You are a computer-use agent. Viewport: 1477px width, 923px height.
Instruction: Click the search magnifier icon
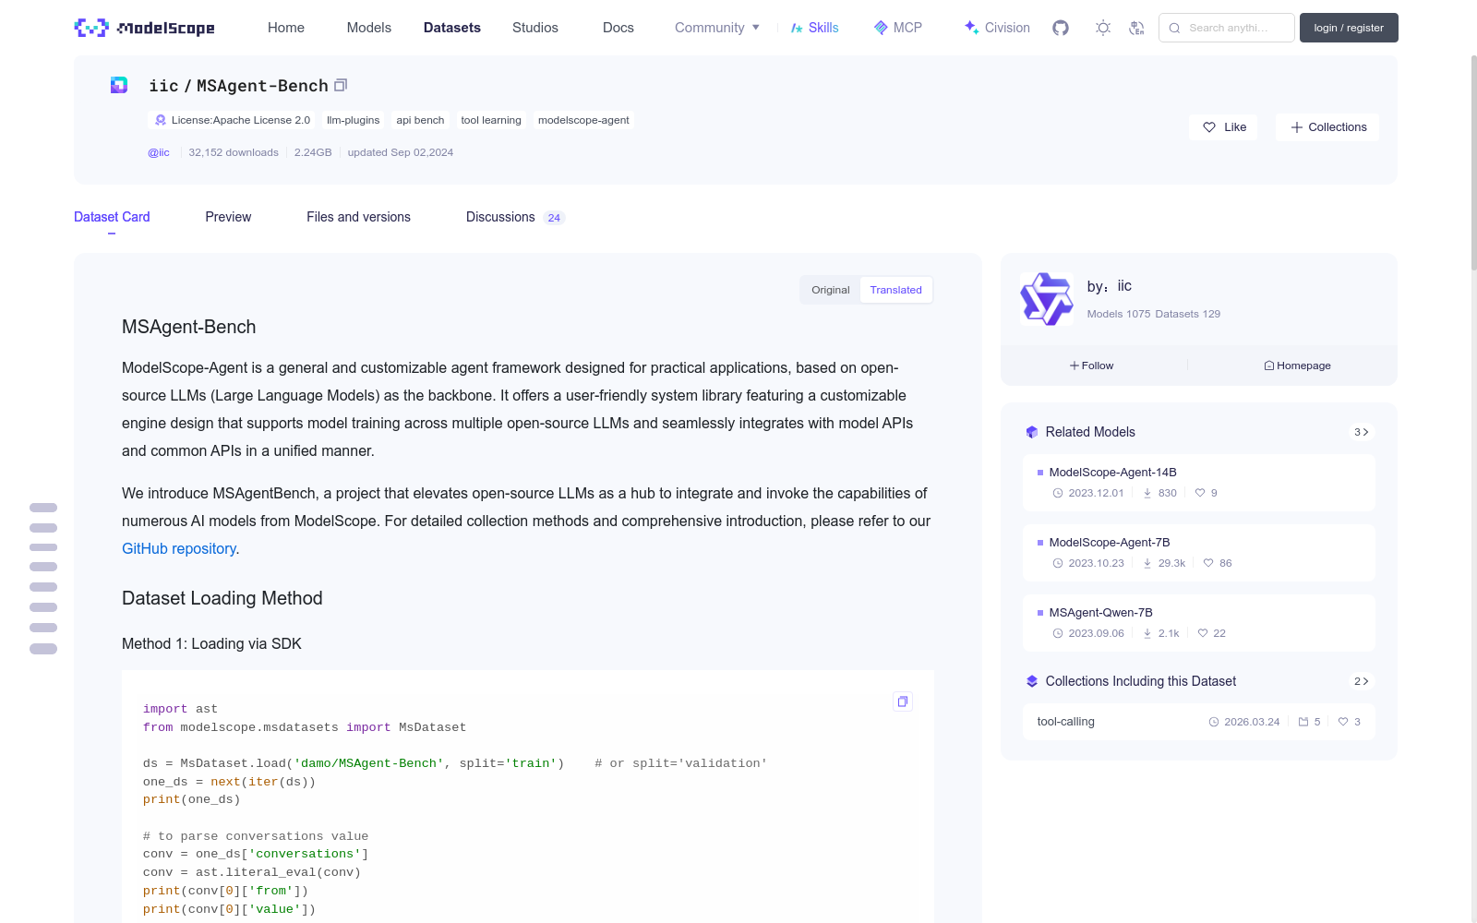tap(1174, 28)
